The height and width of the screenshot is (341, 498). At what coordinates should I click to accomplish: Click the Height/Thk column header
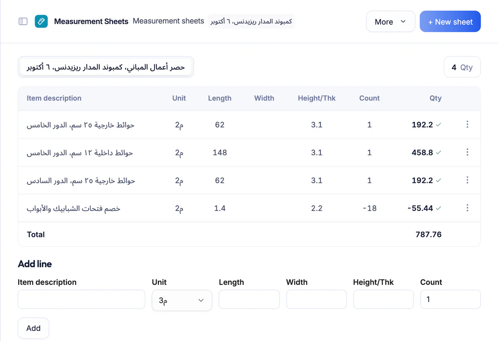click(x=317, y=98)
